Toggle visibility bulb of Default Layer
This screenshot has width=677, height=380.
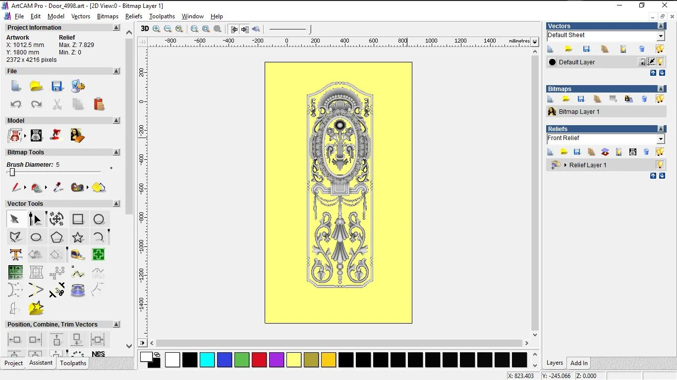tap(660, 62)
